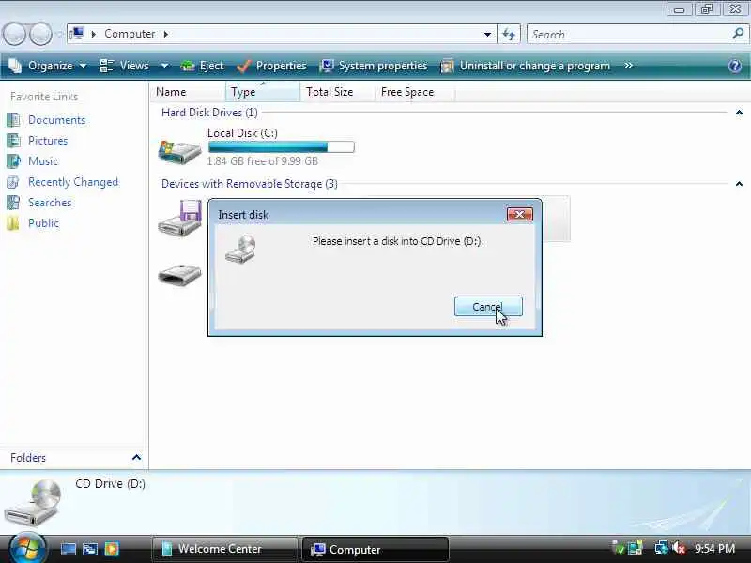Click the Documents folder icon
This screenshot has width=751, height=563.
[x=13, y=120]
